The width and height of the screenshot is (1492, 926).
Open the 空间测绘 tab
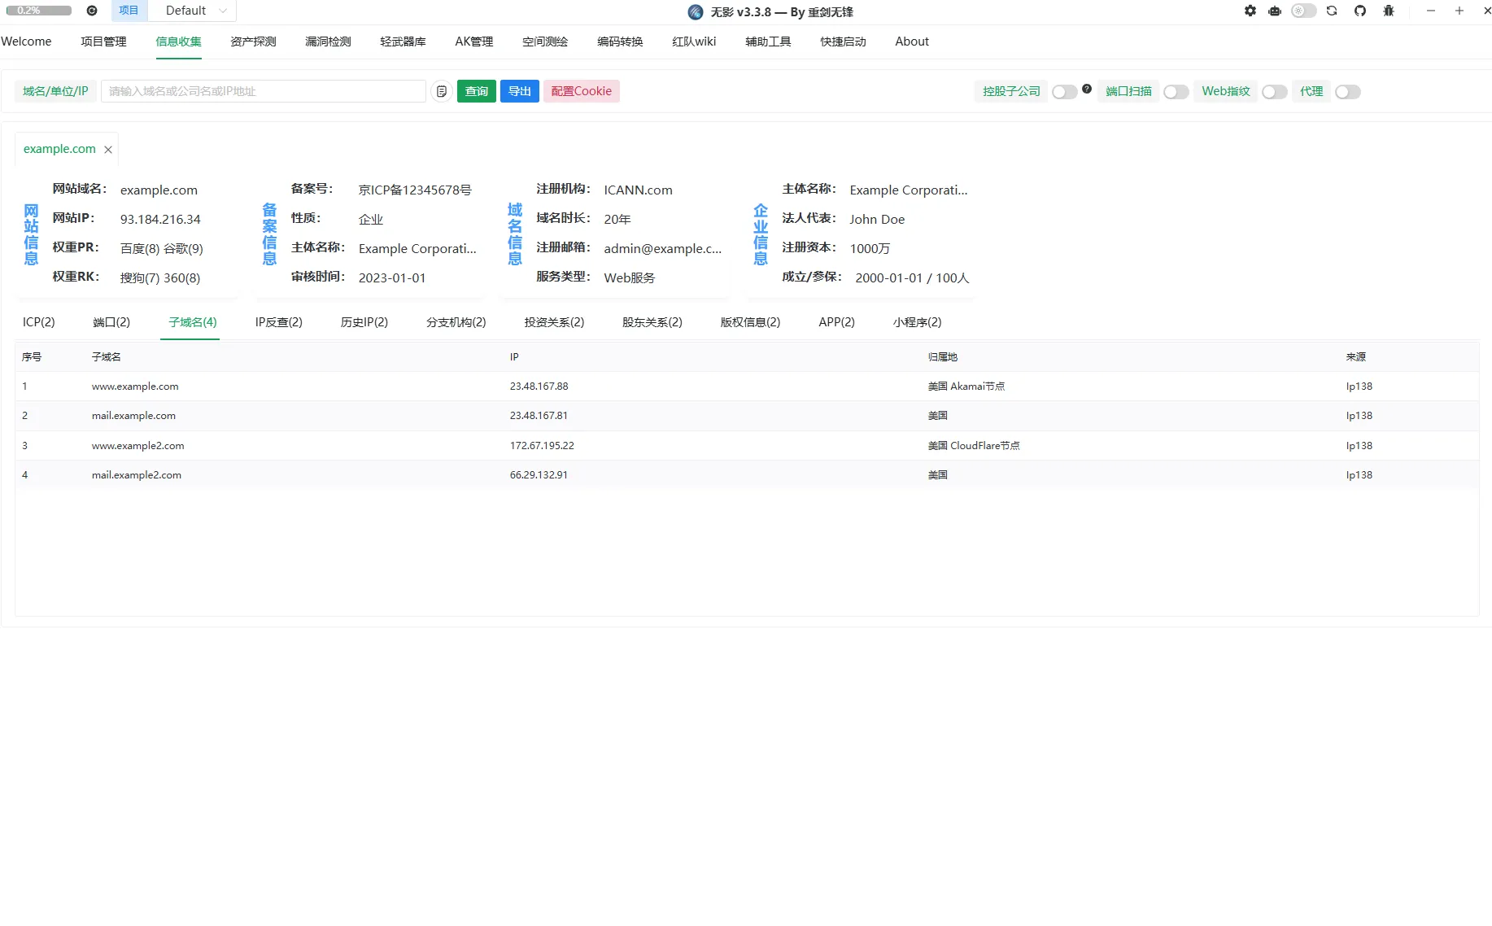(x=545, y=41)
